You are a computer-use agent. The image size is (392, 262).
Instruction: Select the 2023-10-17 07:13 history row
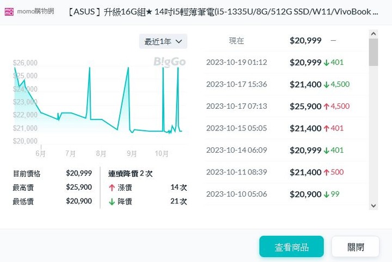(286, 107)
